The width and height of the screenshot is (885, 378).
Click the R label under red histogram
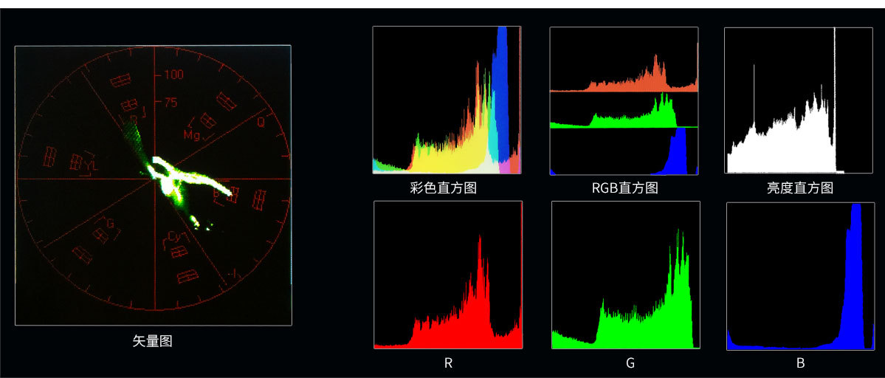pos(448,364)
